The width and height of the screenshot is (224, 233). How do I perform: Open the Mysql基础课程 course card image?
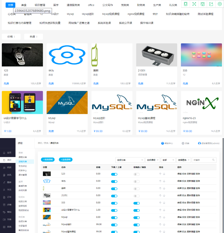tap(157, 103)
